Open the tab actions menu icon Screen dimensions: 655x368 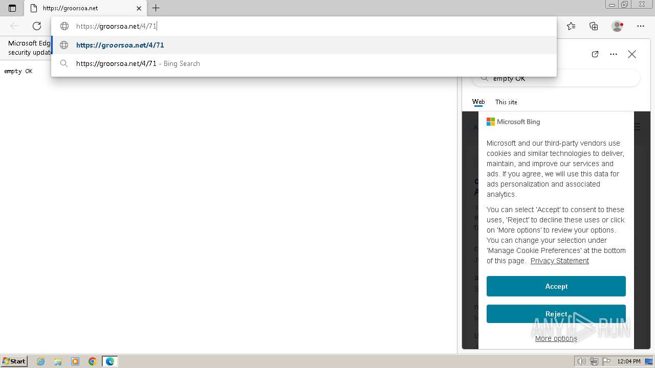click(12, 8)
